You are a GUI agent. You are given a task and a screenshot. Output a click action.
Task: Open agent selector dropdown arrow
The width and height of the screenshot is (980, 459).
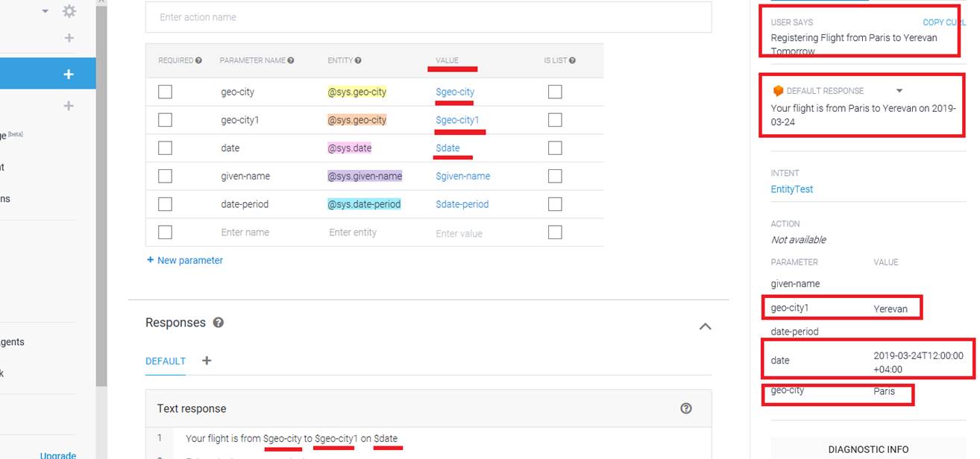(45, 11)
